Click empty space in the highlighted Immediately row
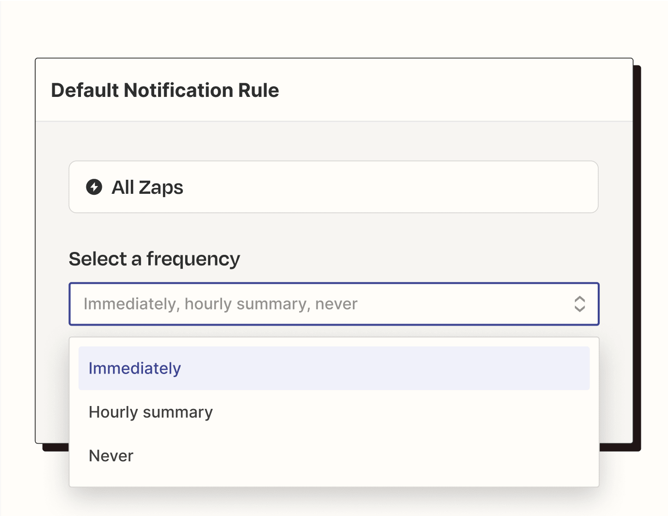This screenshot has width=668, height=516. point(388,368)
